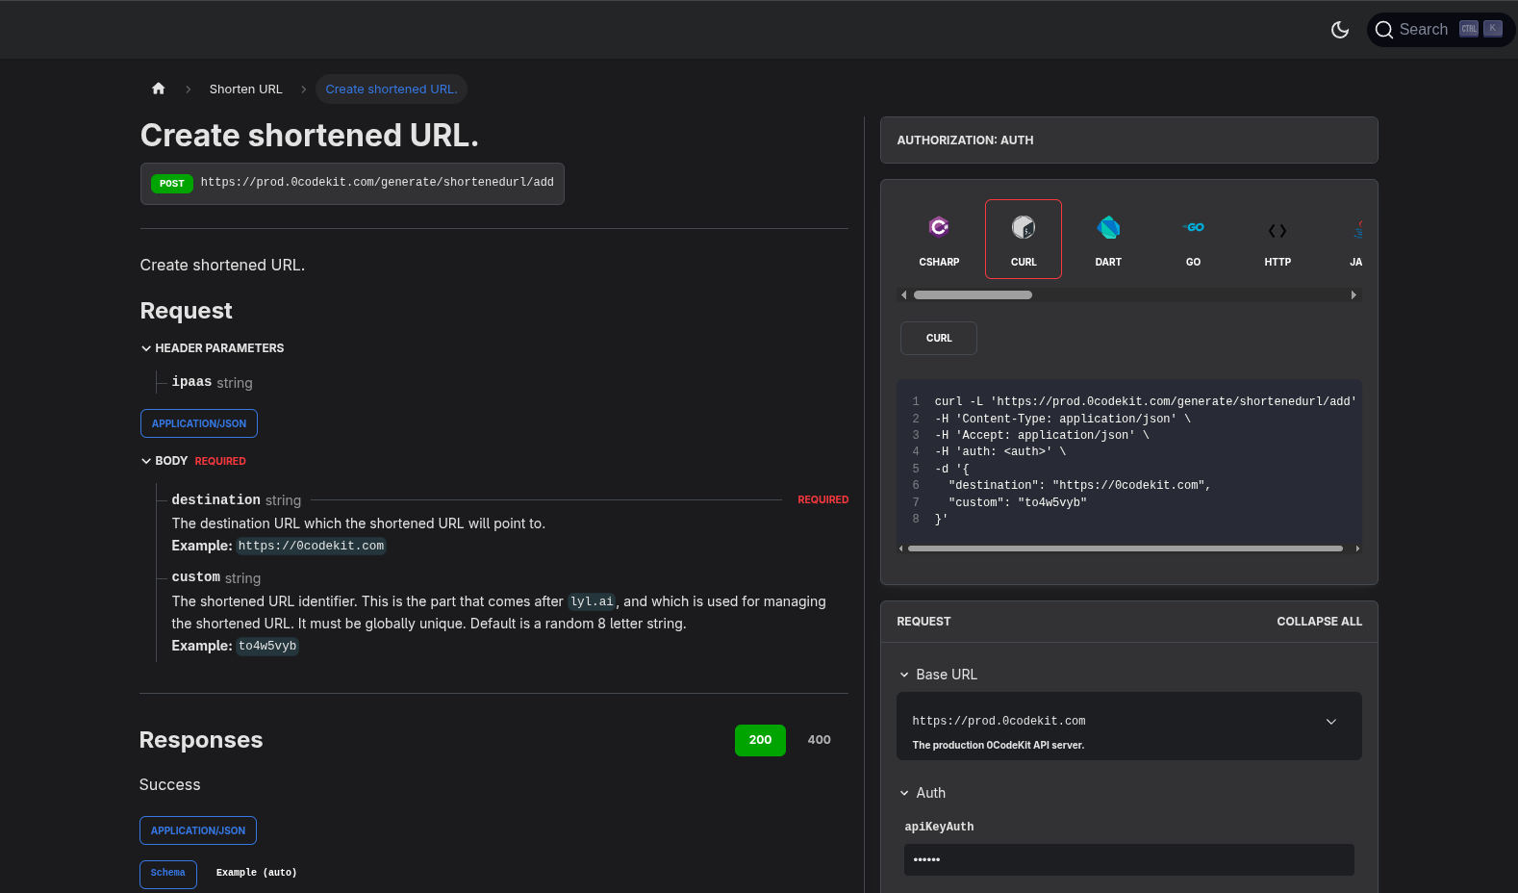Click AUTHORIZATION: AUTH panel header
This screenshot has height=893, width=1518.
click(1129, 140)
